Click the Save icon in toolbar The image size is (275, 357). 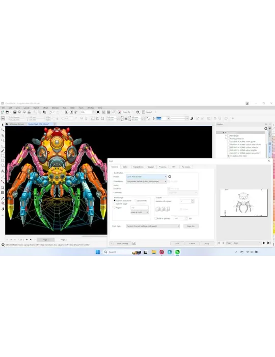[15, 112]
